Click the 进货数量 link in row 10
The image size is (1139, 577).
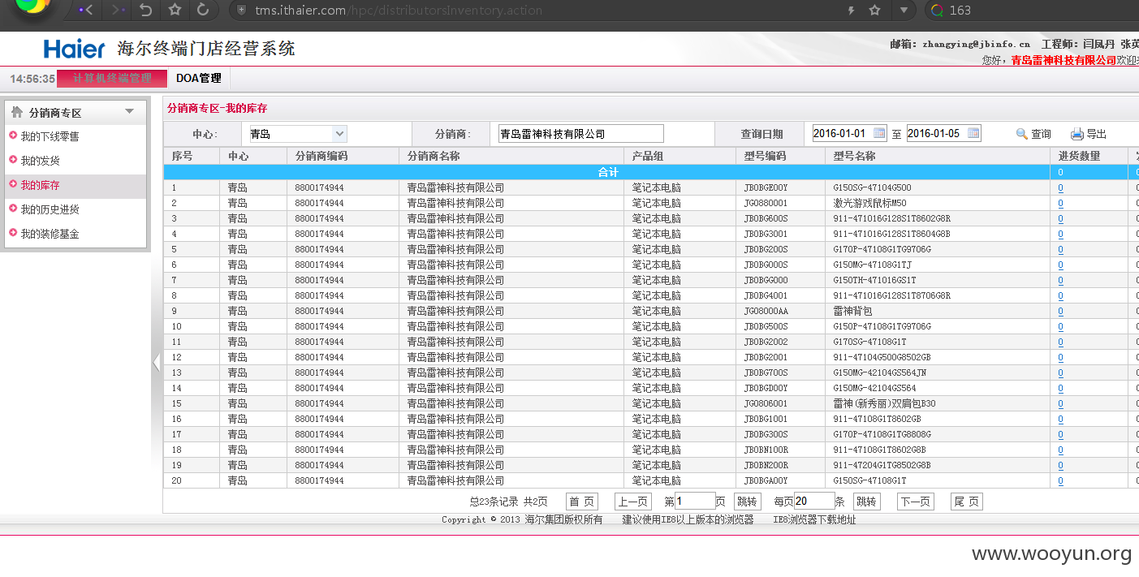coord(1060,326)
